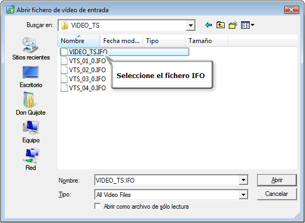
Task: Go up one folder level
Action: click(x=220, y=25)
